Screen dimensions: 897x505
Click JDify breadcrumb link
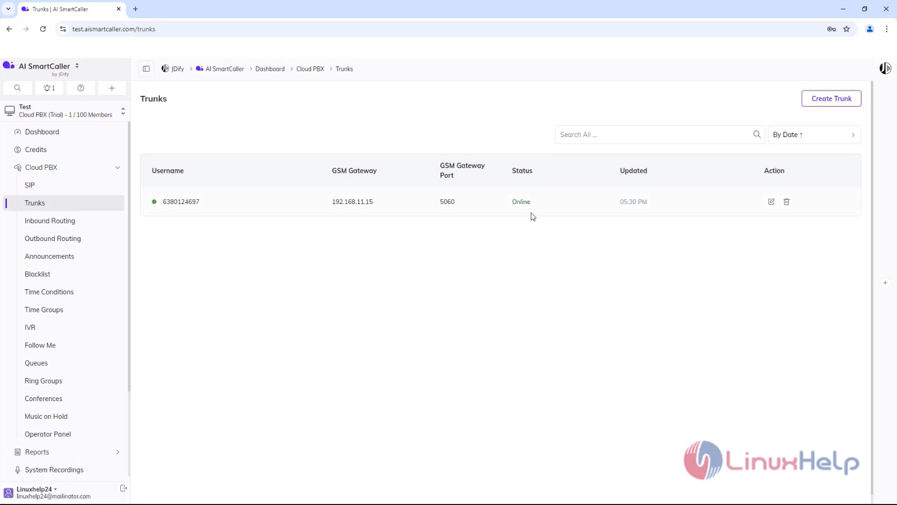[173, 69]
